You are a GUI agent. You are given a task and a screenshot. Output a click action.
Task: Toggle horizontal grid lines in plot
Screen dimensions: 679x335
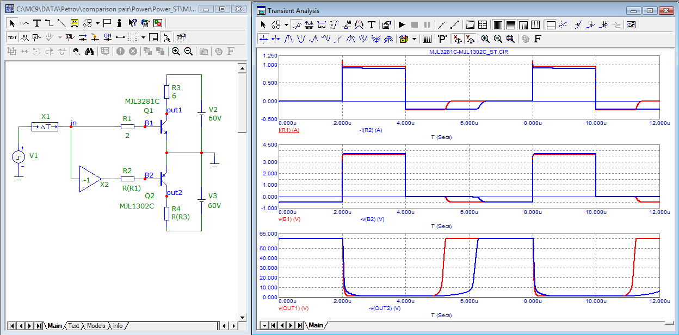pyautogui.click(x=511, y=25)
